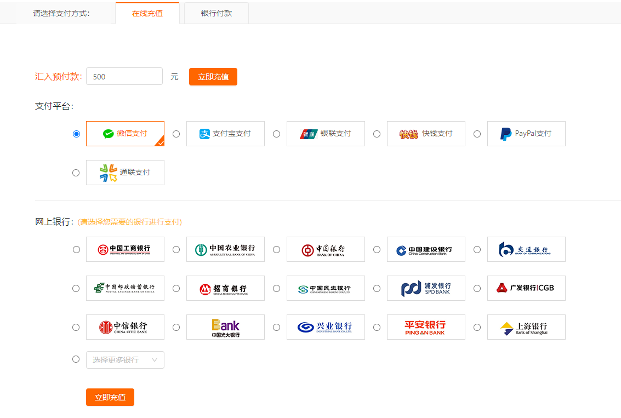
Task: Click the 中国工商银行 (ICBC) bank logo
Action: pyautogui.click(x=125, y=249)
